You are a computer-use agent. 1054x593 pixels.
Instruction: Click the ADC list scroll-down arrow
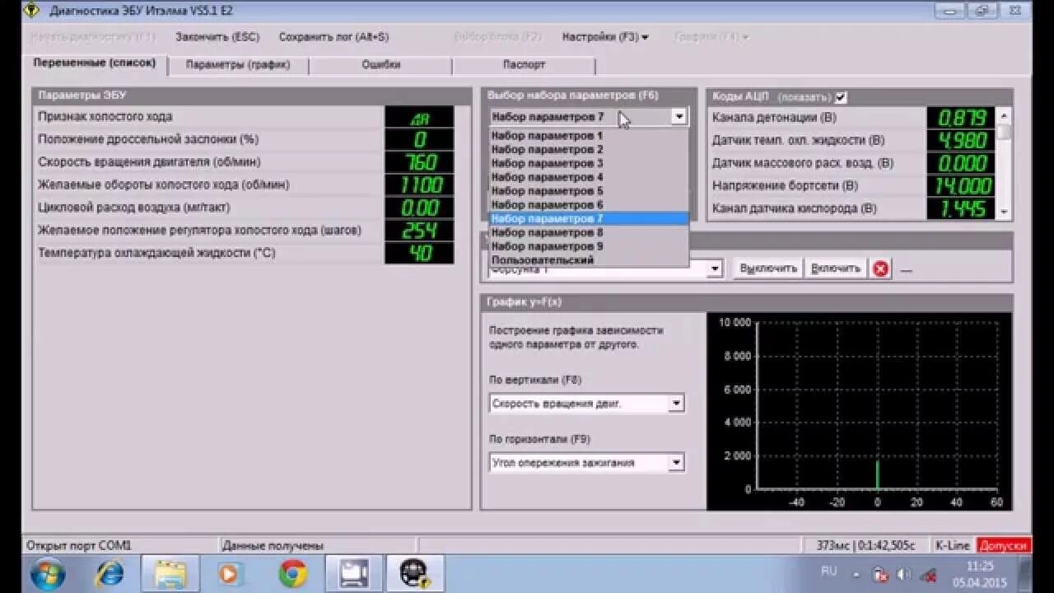pyautogui.click(x=1004, y=212)
